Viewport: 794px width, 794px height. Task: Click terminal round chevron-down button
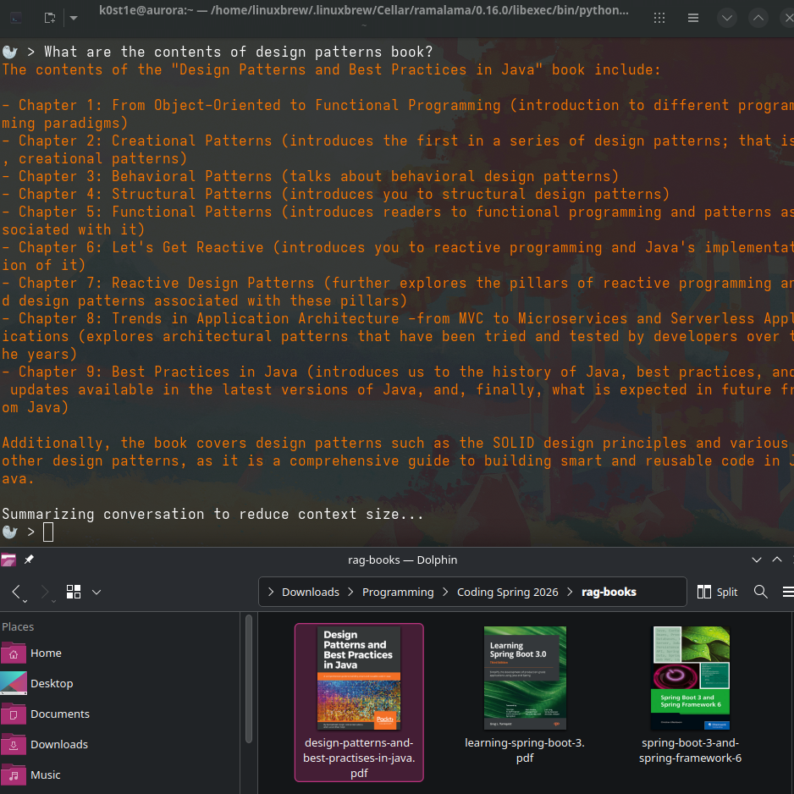(726, 19)
